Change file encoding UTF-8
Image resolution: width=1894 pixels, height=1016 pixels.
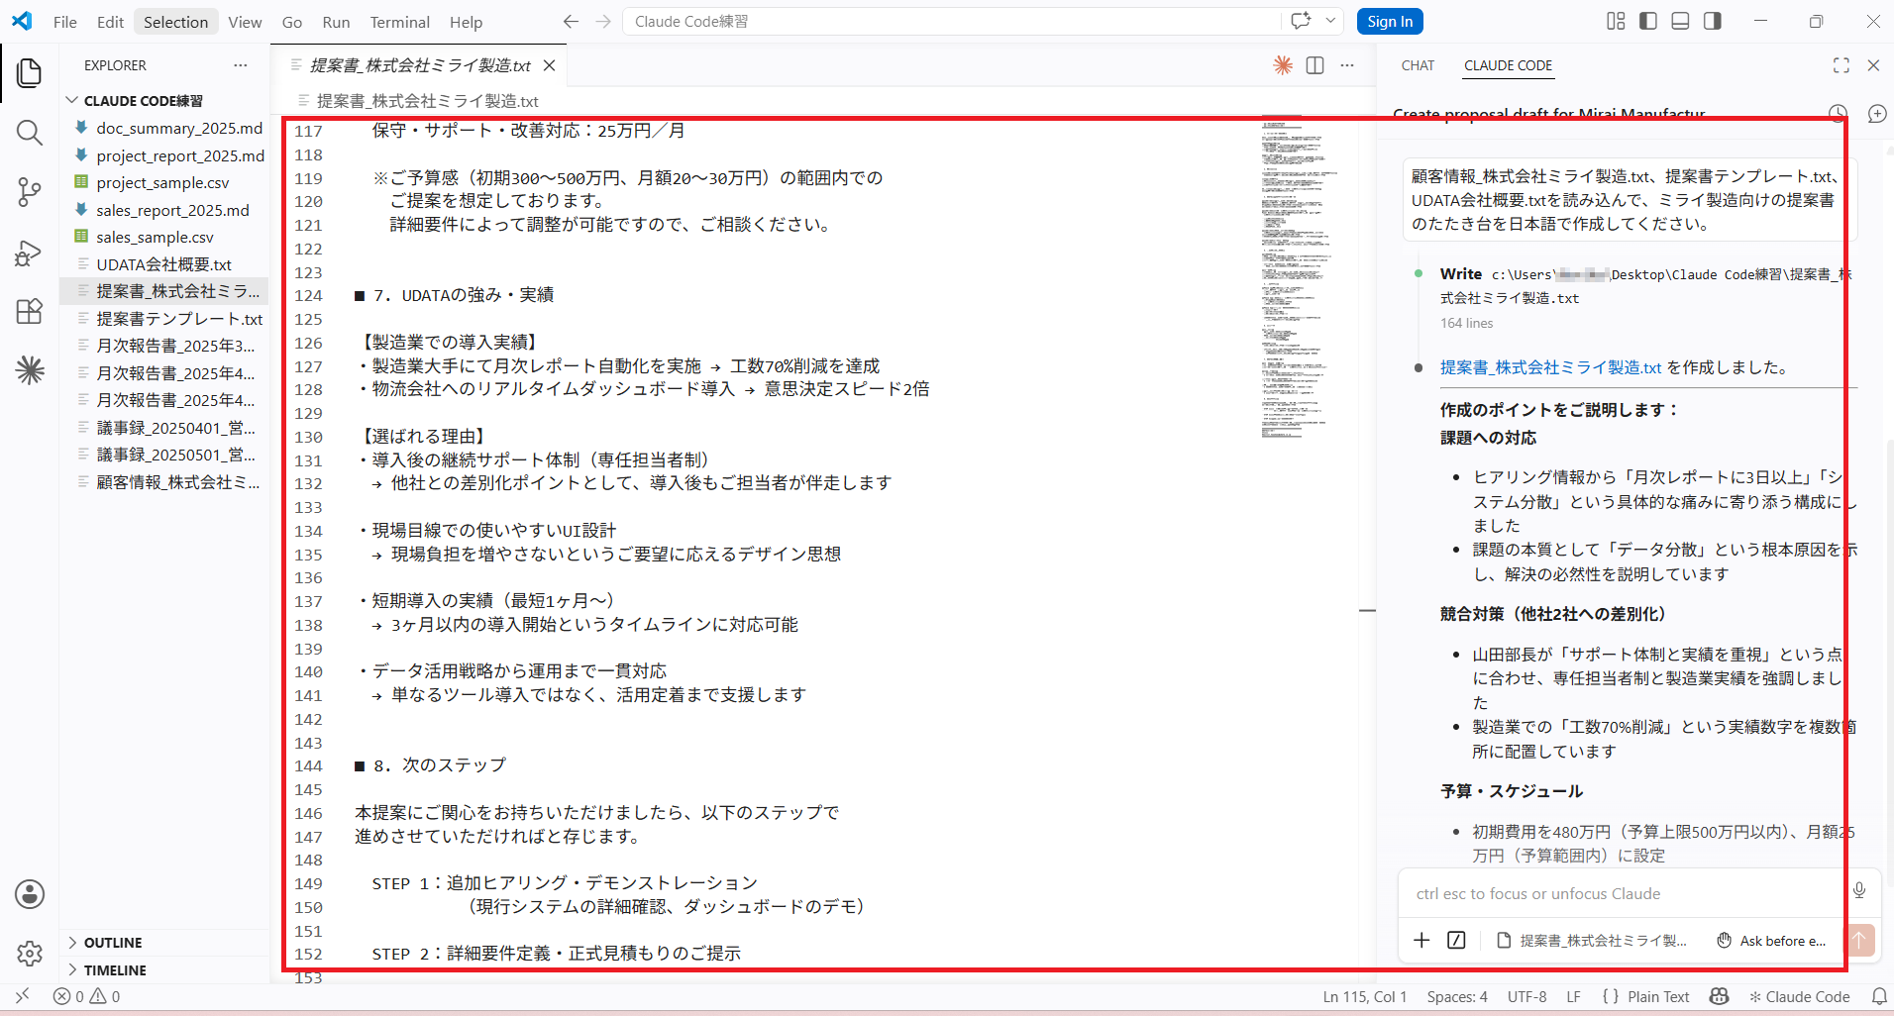[x=1526, y=996]
